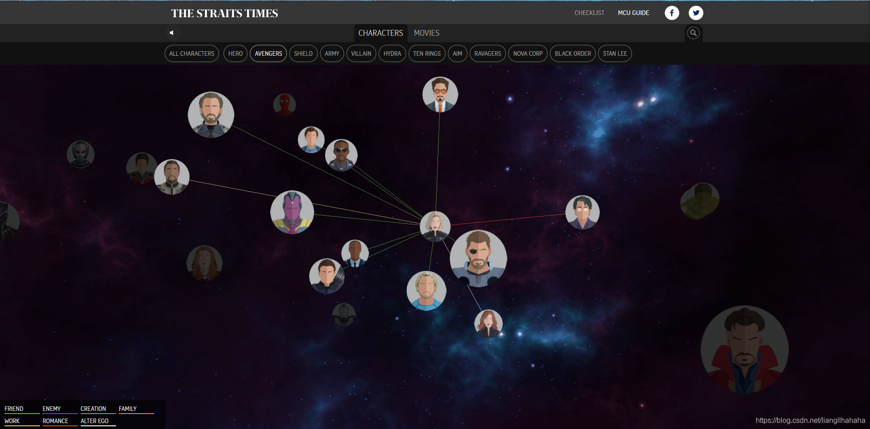Share on Facebook icon

672,13
